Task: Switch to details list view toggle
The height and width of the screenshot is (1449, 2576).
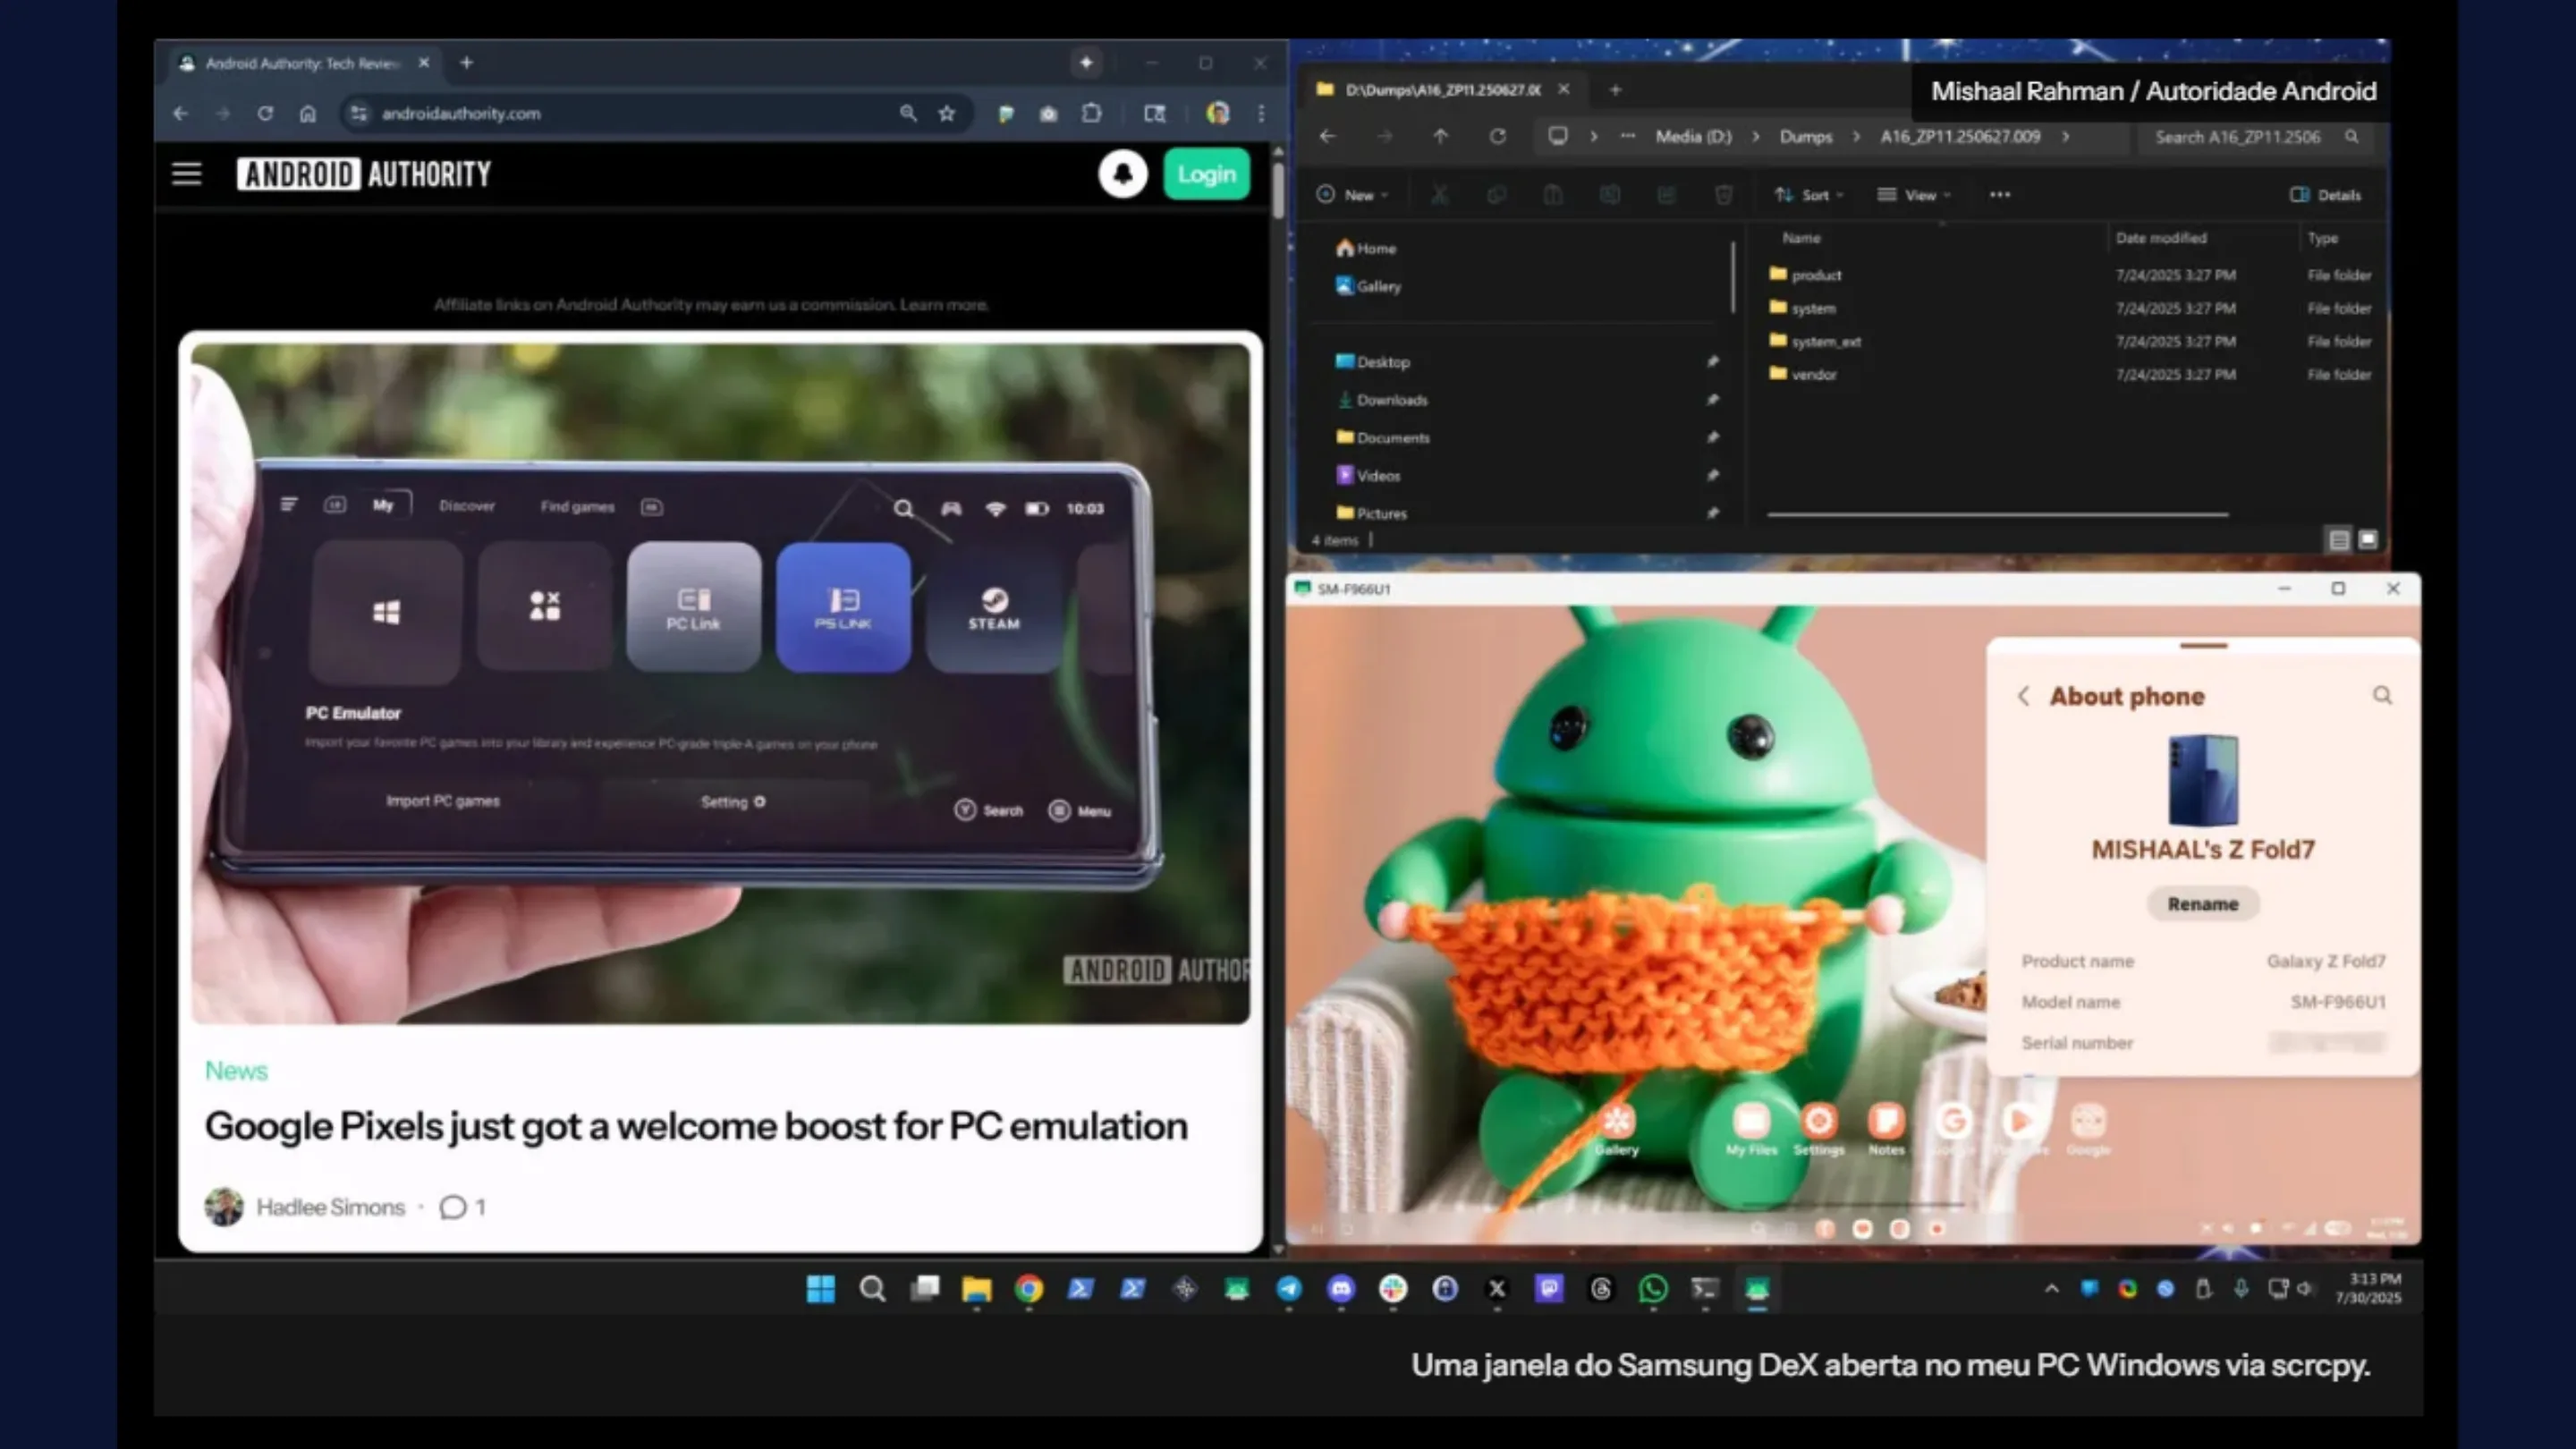Action: click(x=2338, y=540)
